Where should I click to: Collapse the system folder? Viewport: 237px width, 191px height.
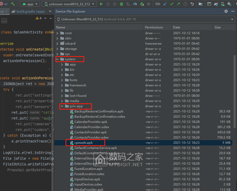(x=57, y=59)
